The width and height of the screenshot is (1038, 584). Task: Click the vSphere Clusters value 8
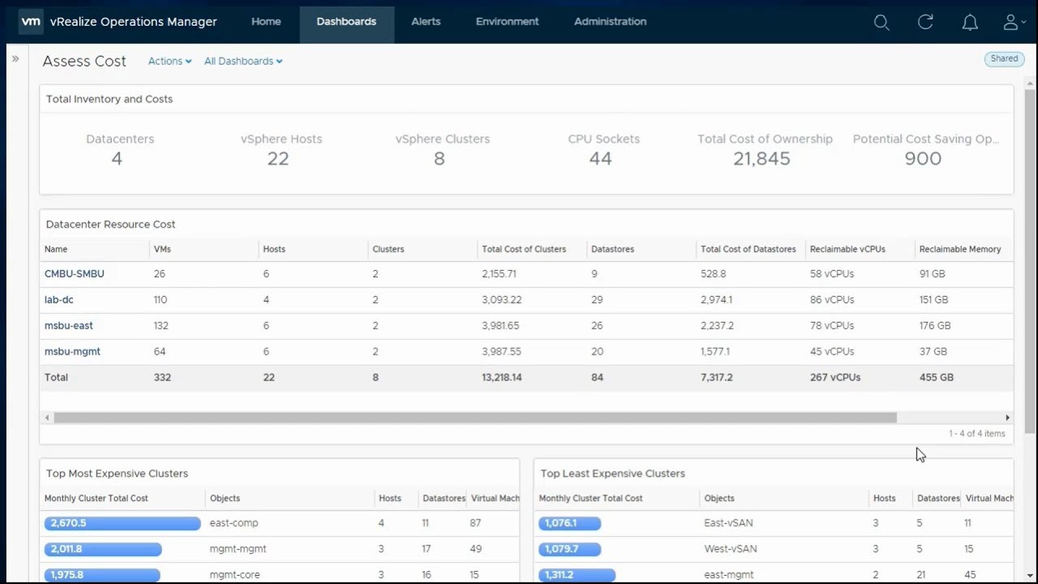[439, 159]
